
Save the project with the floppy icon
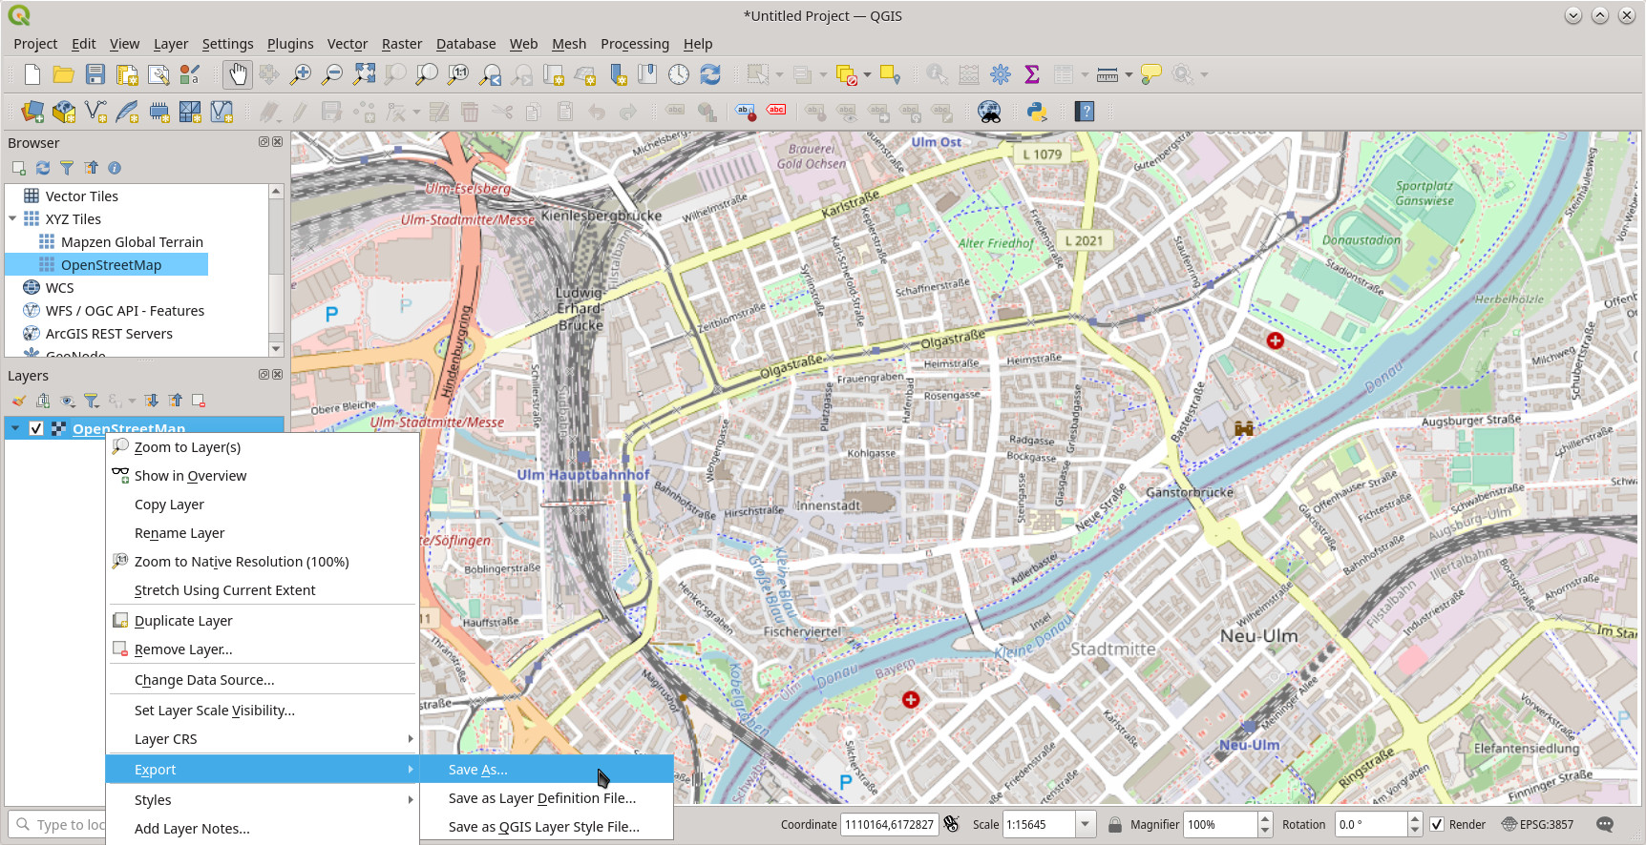point(95,74)
